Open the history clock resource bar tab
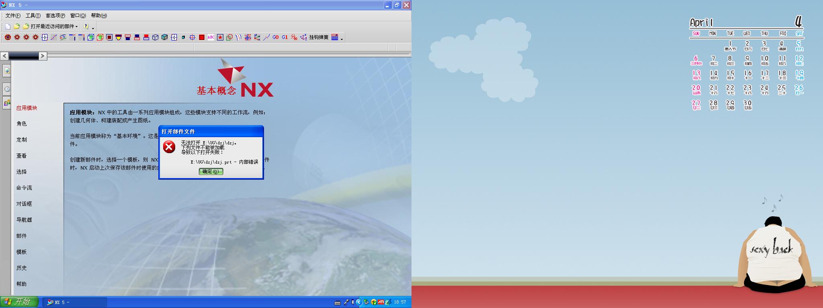 point(7,89)
